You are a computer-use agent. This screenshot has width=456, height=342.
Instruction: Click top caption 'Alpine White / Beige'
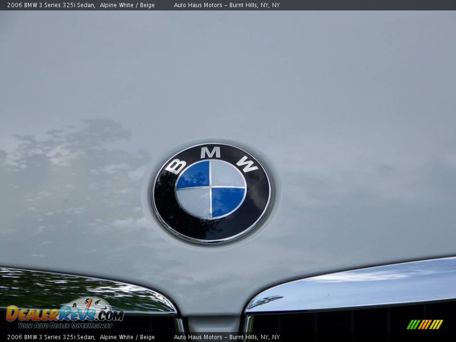[x=127, y=5]
